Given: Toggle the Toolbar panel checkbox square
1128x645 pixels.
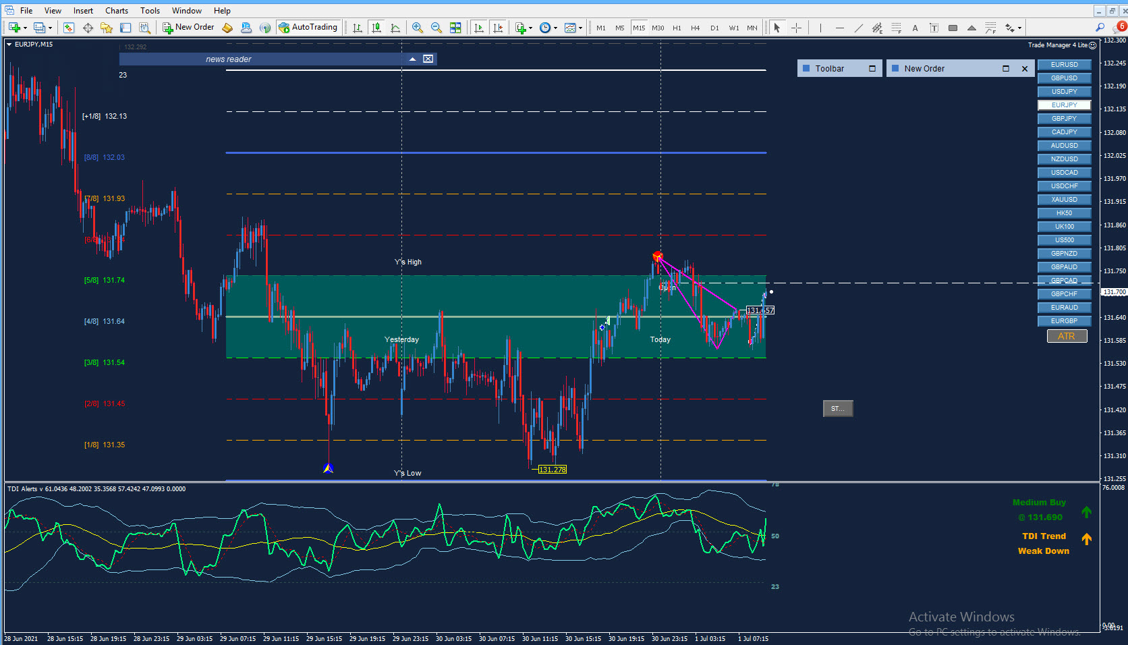Looking at the screenshot, I should coord(872,69).
